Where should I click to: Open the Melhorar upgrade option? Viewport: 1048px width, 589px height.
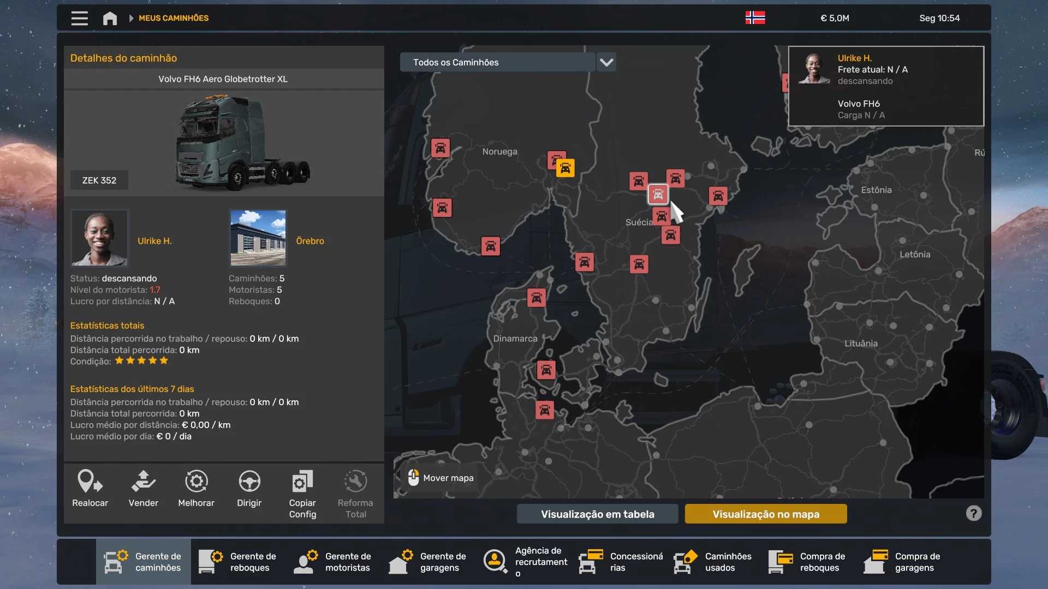click(196, 482)
